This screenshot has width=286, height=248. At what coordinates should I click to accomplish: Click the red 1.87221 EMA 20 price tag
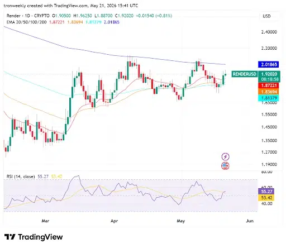click(x=268, y=85)
